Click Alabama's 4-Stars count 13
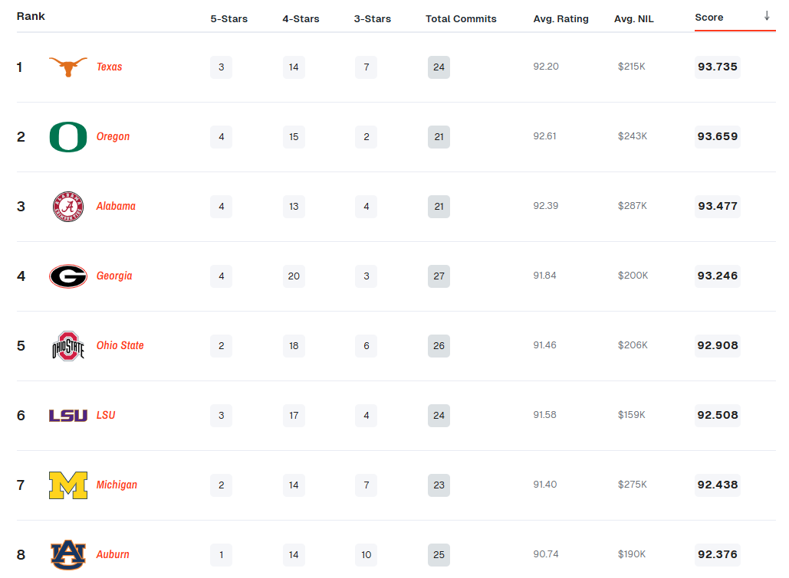This screenshot has width=789, height=578. 294,207
